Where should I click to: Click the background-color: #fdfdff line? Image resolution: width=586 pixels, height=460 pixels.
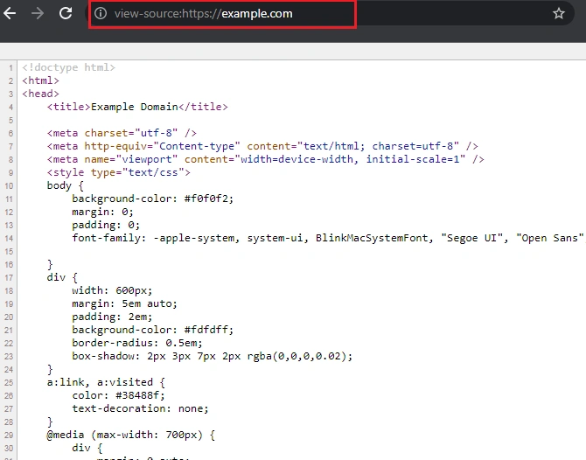[153, 330]
